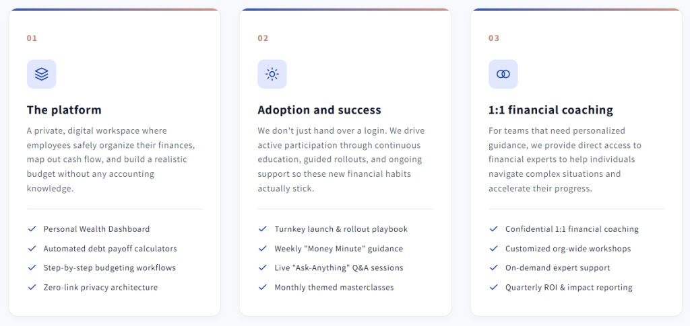
Task: Click checkmark next to Zero-link privacy architecture
Action: pos(32,288)
